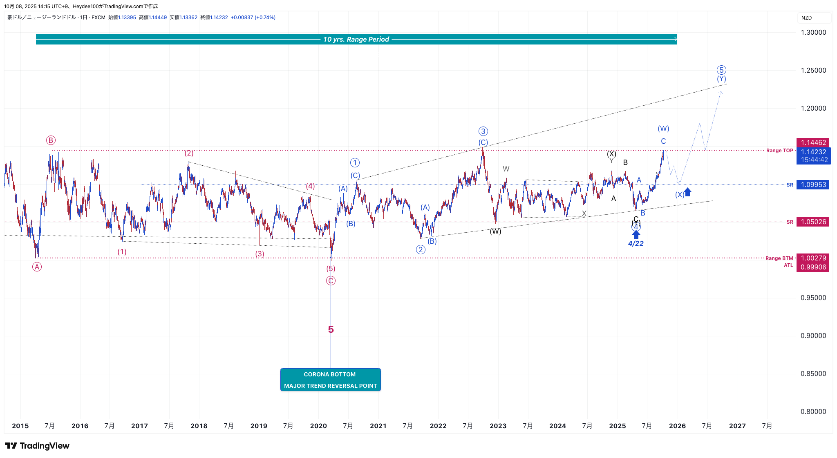Click the circled 2 wave label
This screenshot has width=837, height=458.
(x=421, y=249)
